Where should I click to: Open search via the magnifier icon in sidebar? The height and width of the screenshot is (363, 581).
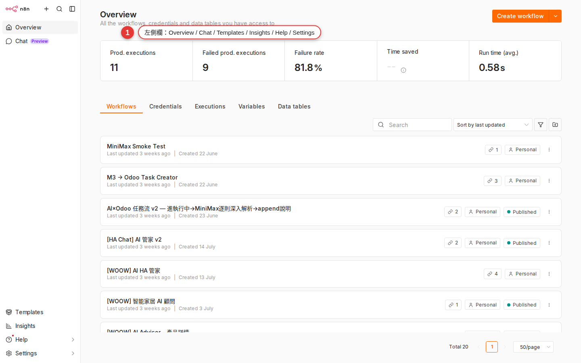[x=59, y=9]
